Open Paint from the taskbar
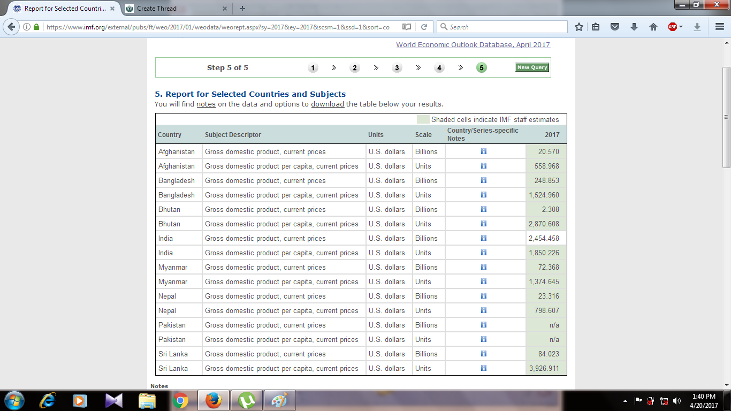The image size is (731, 411). click(280, 400)
